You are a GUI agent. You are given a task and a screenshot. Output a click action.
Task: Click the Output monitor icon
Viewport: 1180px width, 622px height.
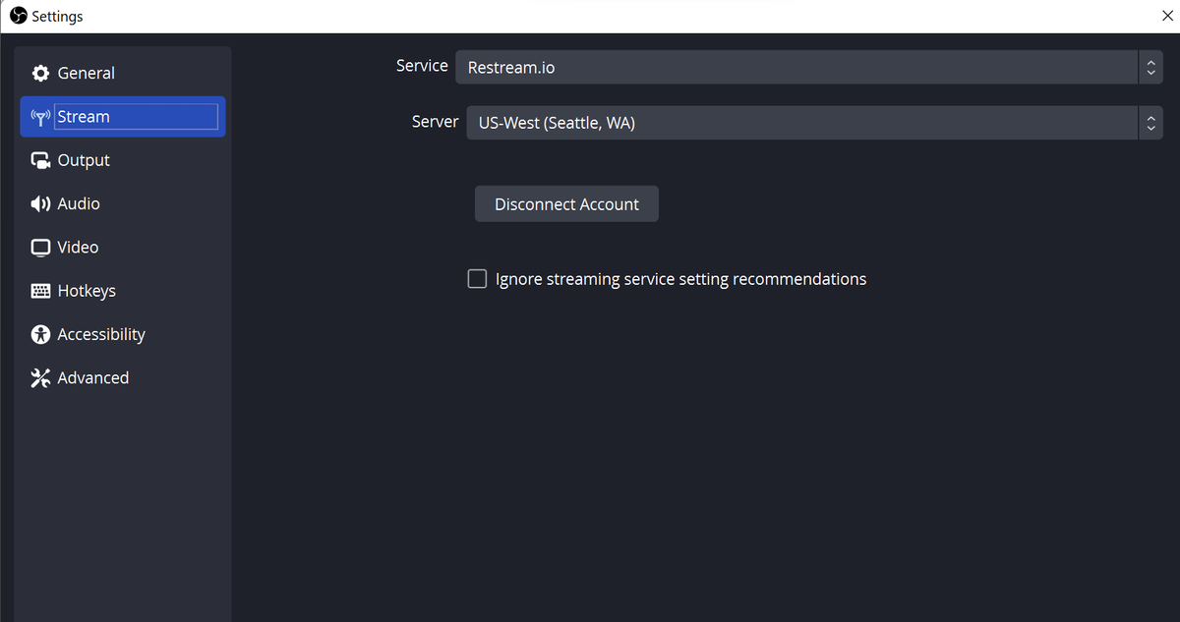(x=40, y=161)
